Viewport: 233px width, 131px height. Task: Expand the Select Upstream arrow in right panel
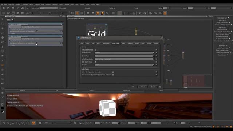click(x=229, y=18)
